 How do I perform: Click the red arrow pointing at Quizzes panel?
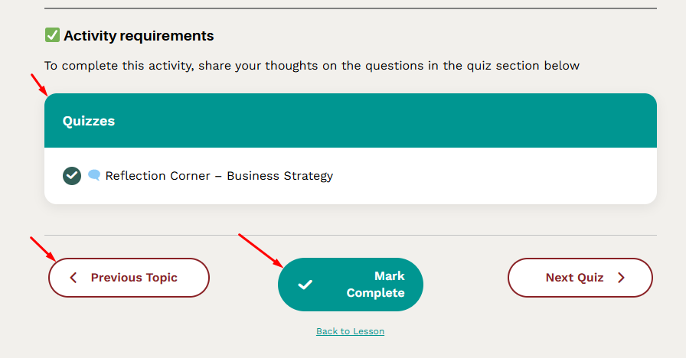point(38,83)
